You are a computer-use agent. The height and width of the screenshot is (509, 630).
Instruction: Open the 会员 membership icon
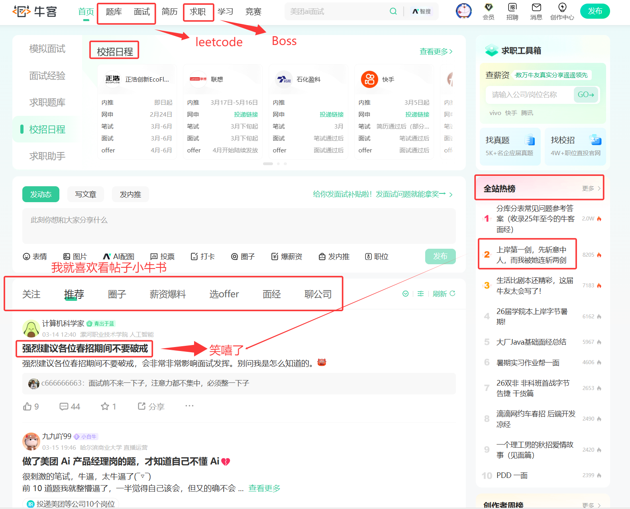(x=488, y=12)
